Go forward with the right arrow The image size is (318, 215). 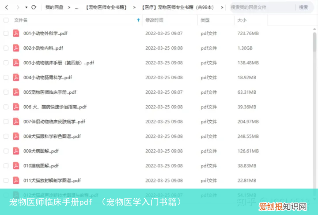pos(18,7)
